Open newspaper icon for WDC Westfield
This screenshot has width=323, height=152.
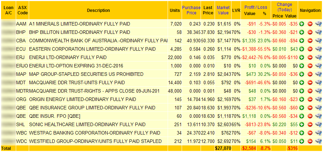[x=318, y=141]
